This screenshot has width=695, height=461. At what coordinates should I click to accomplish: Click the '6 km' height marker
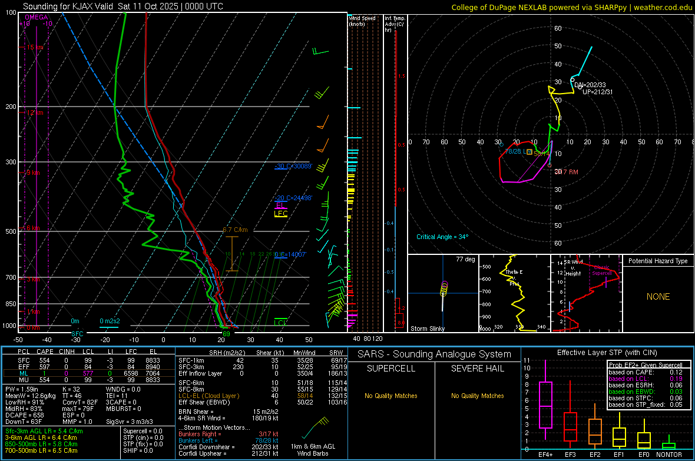coord(33,228)
